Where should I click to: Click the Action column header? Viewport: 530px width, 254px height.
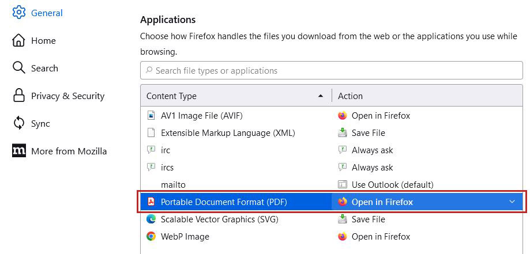(350, 96)
